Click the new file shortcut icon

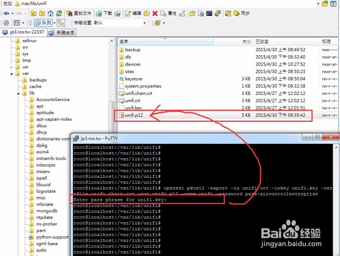pyautogui.click(x=201, y=13)
